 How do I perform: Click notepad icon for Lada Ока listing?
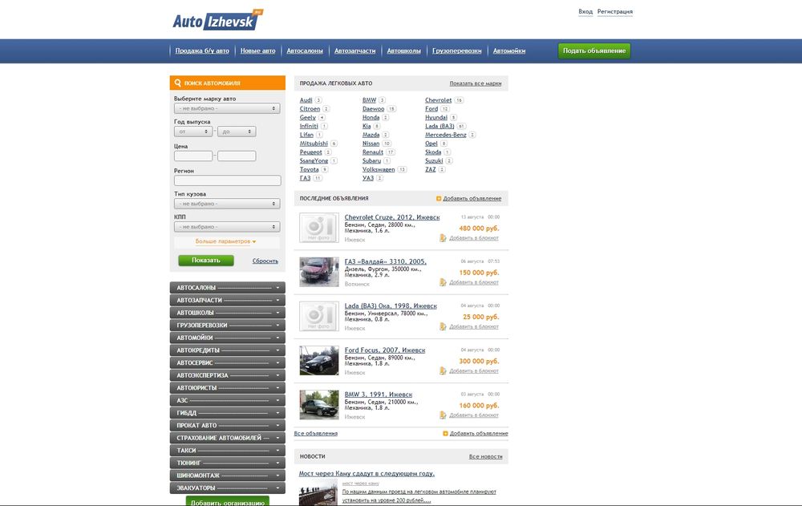[x=443, y=326]
